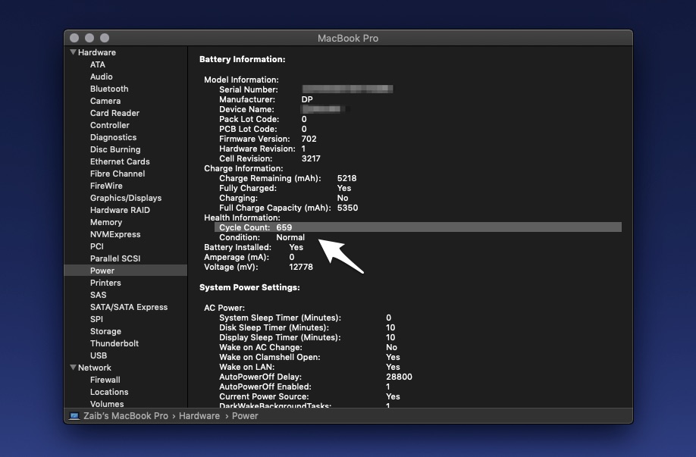Click the Condition: Normal line
Screen dimensions: 696x457
[x=262, y=237]
